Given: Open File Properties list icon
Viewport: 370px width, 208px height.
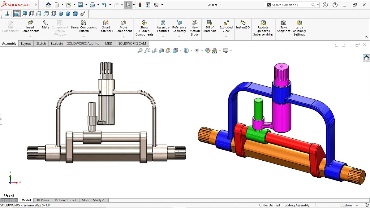Looking at the screenshot, I should pyautogui.click(x=148, y=5).
